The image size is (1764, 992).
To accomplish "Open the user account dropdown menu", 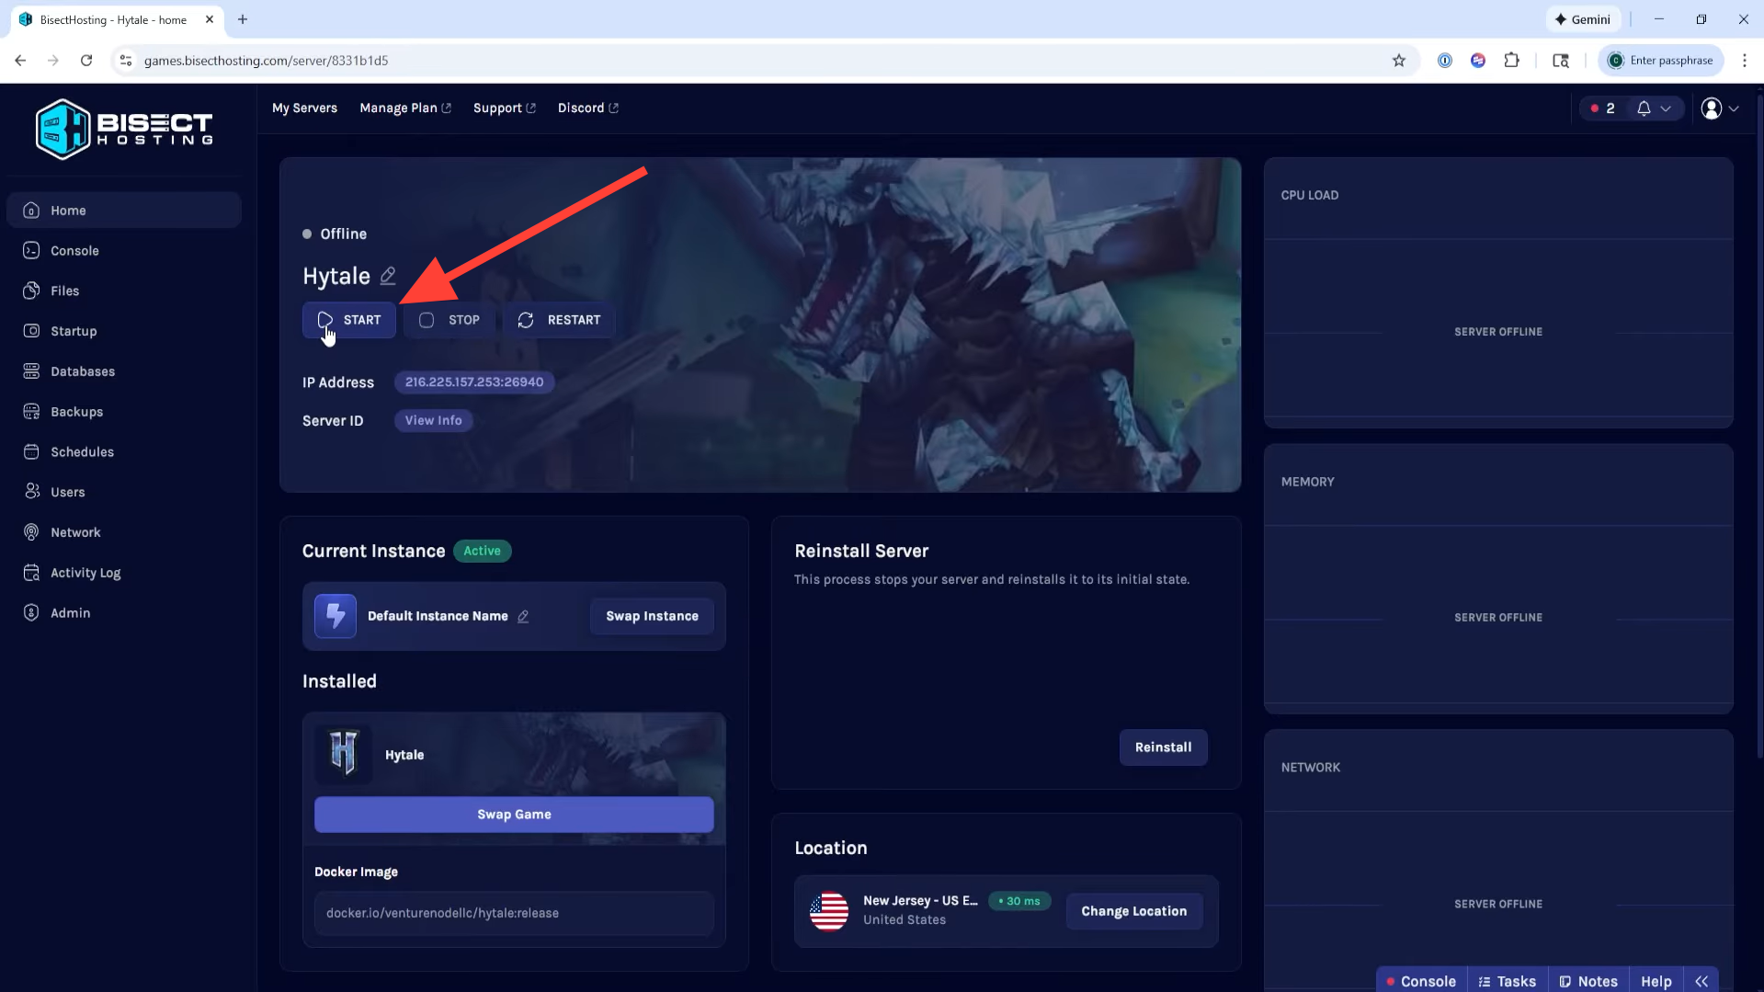I will (1719, 108).
